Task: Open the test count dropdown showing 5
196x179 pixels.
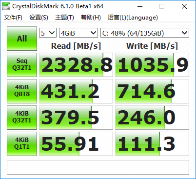Action: pyautogui.click(x=48, y=33)
